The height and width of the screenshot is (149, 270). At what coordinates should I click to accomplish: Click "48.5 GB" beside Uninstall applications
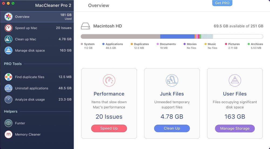65,88
